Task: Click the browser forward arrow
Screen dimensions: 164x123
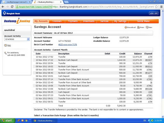Action: 7,7
